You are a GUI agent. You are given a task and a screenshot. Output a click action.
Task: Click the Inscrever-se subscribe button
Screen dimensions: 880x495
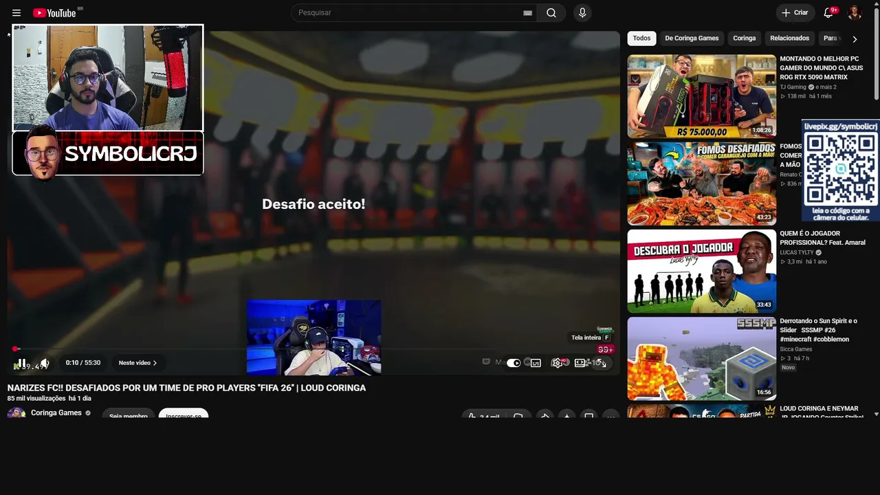point(184,414)
